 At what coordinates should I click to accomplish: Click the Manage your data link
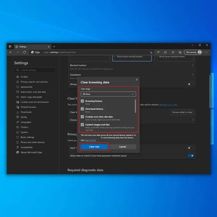click(169, 105)
